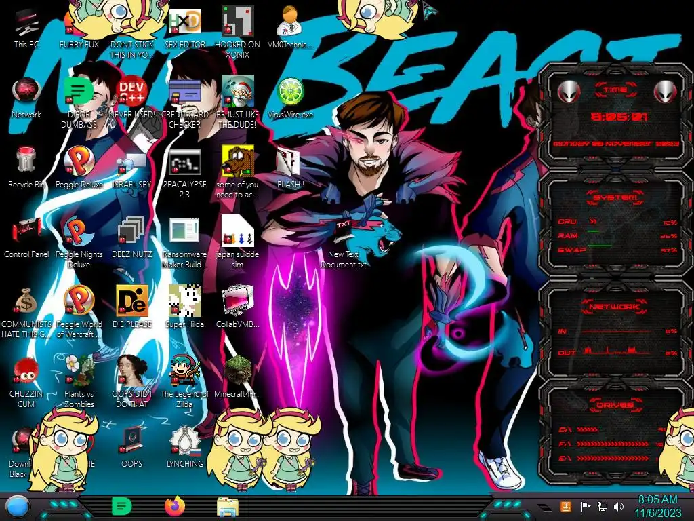694x521 pixels.
Task: Click the F:\ drive usage bar
Action: point(613,444)
